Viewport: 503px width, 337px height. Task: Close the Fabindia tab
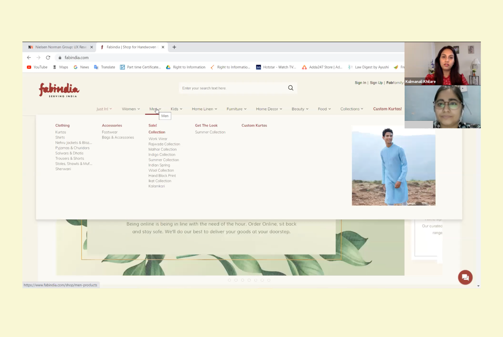tap(163, 47)
